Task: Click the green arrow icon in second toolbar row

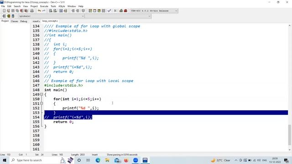Action: 8,16
